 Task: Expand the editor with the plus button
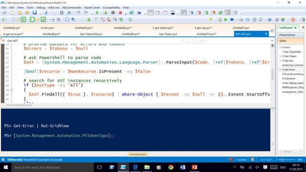[x=272, y=46]
